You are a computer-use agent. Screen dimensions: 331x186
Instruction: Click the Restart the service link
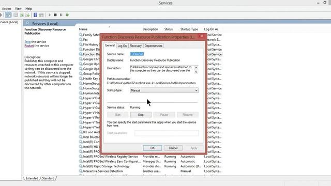(x=29, y=45)
